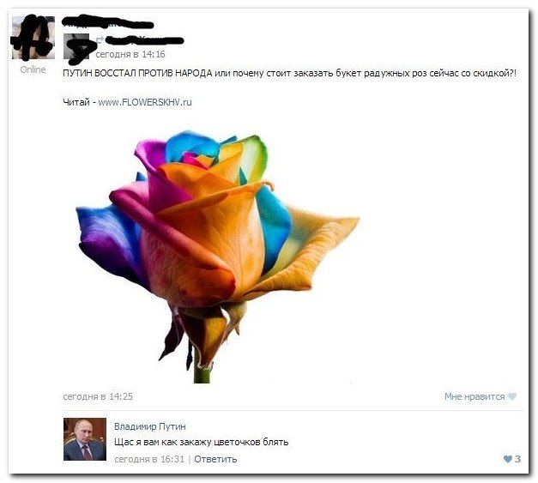This screenshot has width=538, height=483.
Task: Click Ответить to reply to the comment
Action: 215,459
